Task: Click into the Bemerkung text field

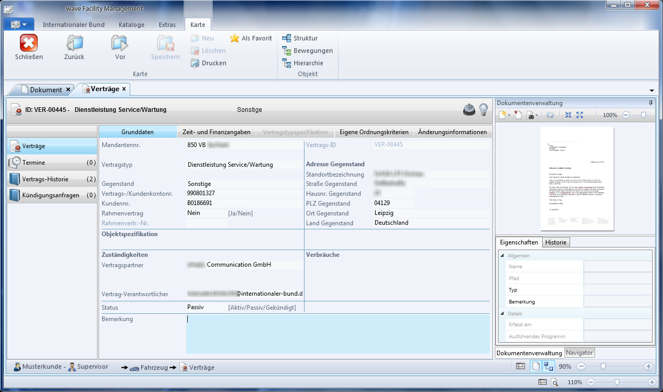Action: click(337, 334)
